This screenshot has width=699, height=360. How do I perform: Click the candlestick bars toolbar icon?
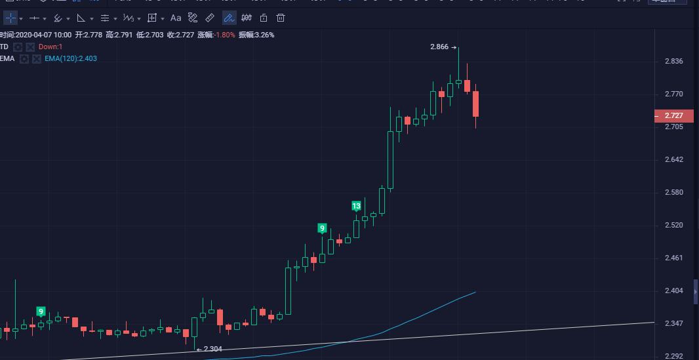click(247, 18)
